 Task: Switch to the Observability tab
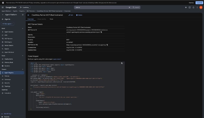42,19
